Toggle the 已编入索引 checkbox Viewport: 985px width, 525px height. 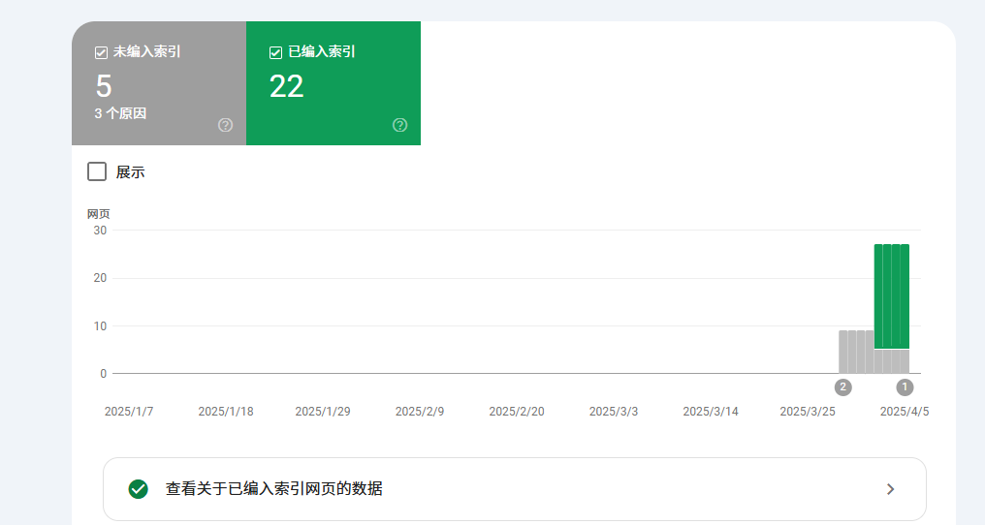275,52
